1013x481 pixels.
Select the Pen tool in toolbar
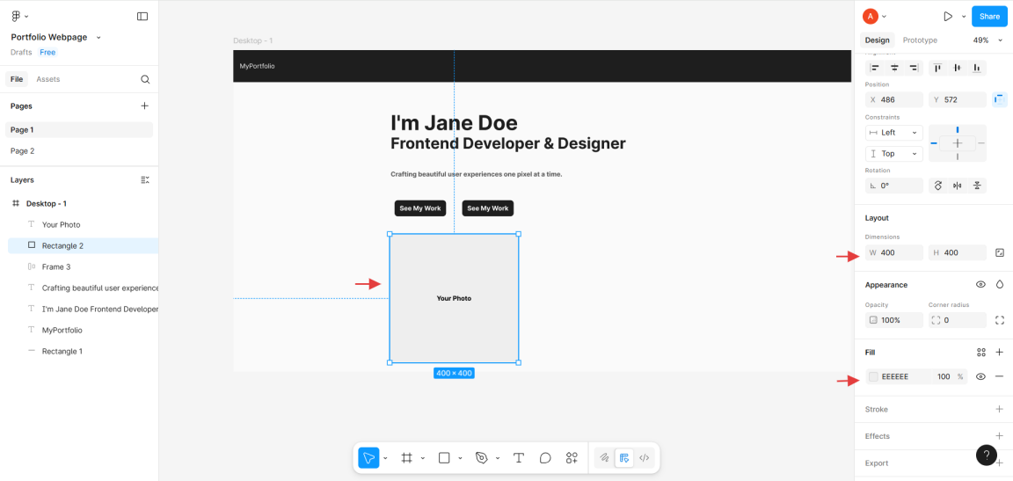click(481, 457)
